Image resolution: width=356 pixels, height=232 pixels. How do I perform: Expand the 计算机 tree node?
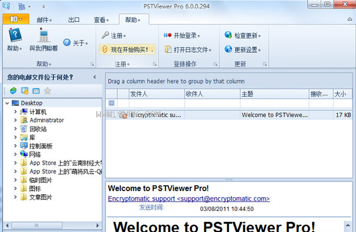(16, 112)
